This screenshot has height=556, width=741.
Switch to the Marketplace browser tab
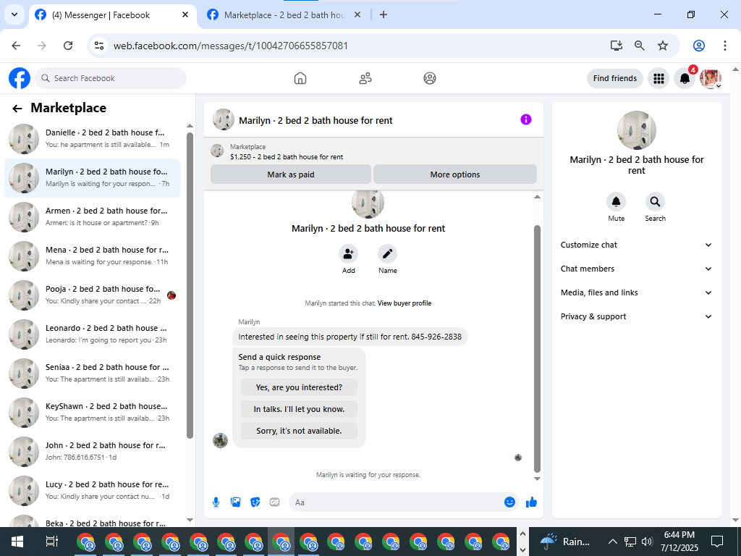coord(284,15)
